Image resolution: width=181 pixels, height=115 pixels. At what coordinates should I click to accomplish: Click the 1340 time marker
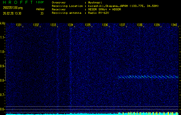tap(174, 25)
